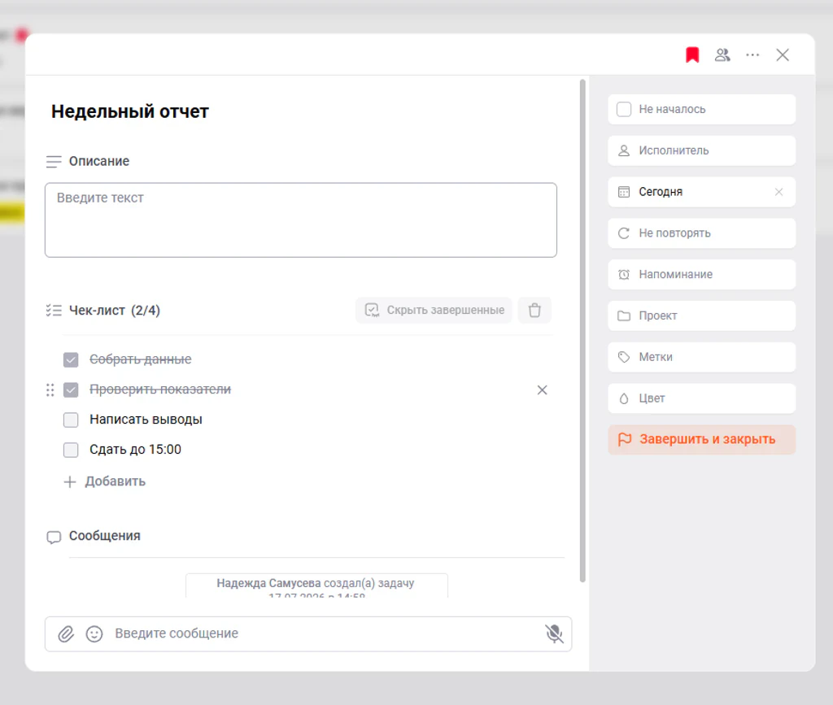Remove the Проверить показатели checklist item

pyautogui.click(x=542, y=389)
